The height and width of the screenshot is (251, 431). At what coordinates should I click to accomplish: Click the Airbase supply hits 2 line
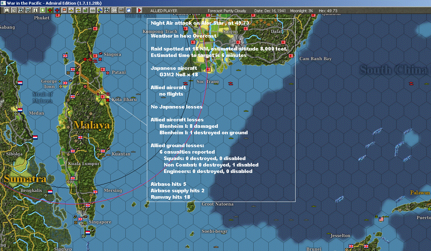(177, 190)
